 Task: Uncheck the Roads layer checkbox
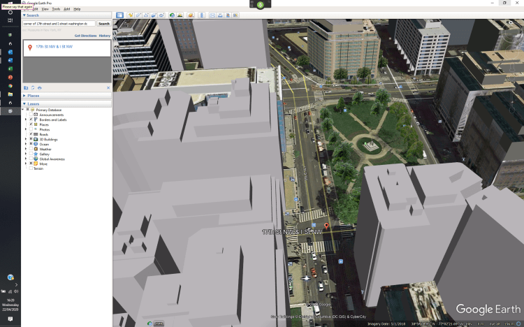tap(31, 134)
